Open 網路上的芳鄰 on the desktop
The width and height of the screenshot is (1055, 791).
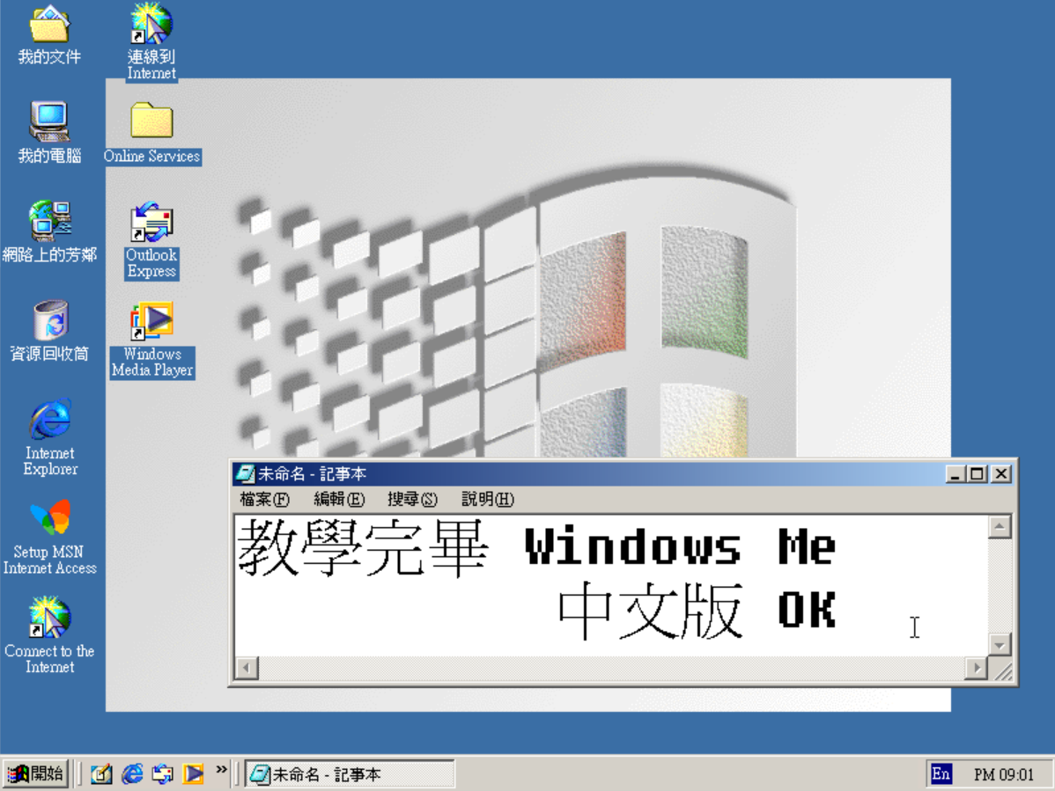point(49,222)
